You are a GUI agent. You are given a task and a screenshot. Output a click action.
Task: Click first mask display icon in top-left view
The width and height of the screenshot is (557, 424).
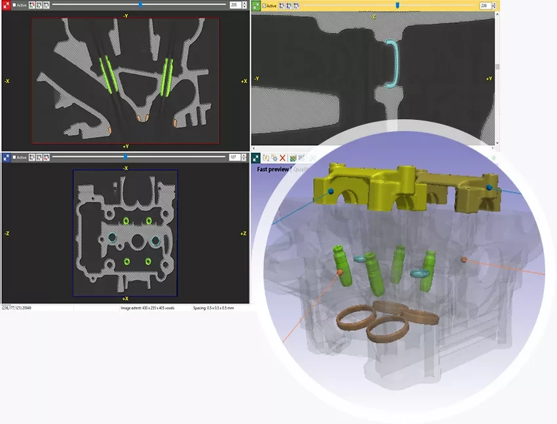click(32, 5)
